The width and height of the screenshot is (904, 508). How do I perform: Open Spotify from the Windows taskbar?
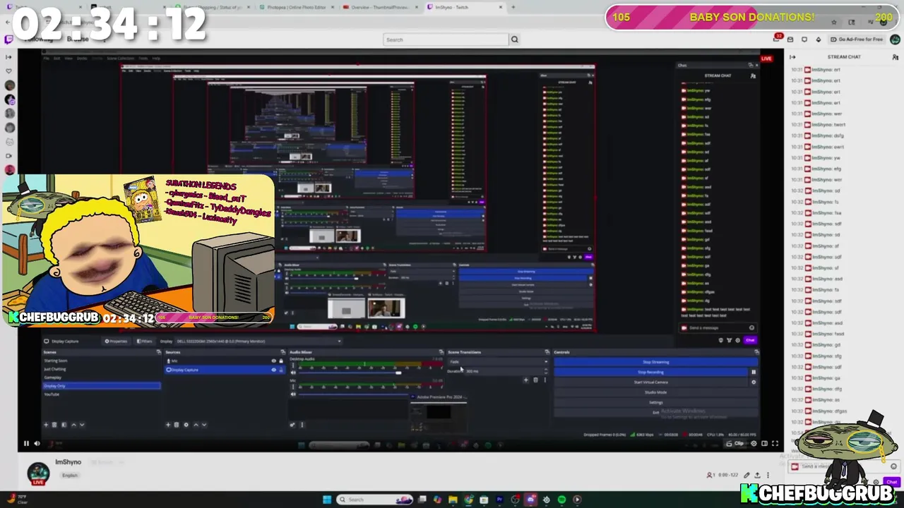[561, 500]
